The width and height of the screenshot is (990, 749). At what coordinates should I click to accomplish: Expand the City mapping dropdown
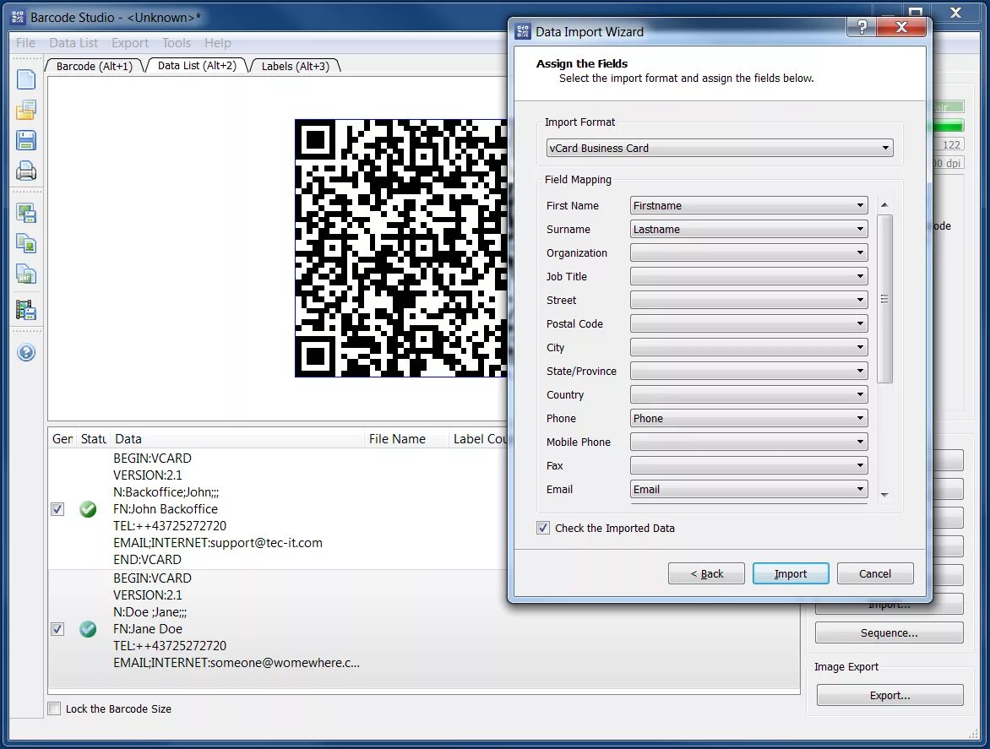pos(748,348)
